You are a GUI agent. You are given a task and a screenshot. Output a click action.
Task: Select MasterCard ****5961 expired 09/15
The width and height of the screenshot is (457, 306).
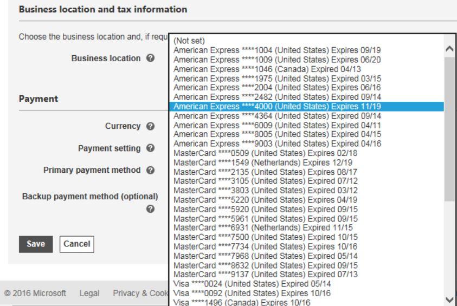tap(306, 218)
